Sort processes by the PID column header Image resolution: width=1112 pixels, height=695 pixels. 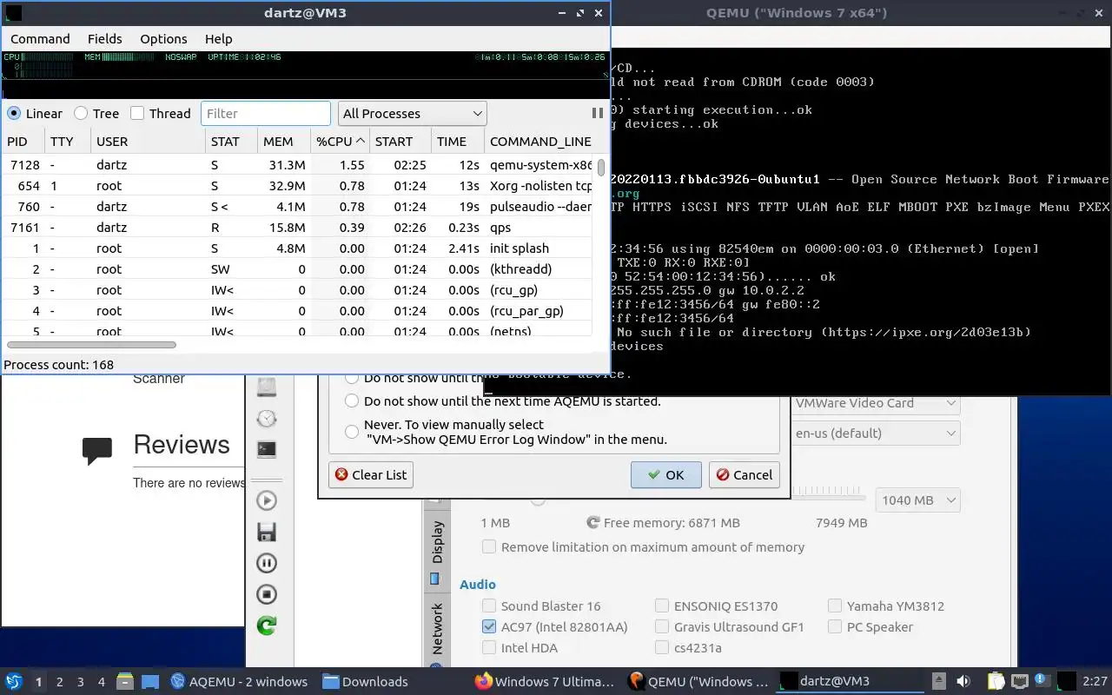tap(23, 141)
